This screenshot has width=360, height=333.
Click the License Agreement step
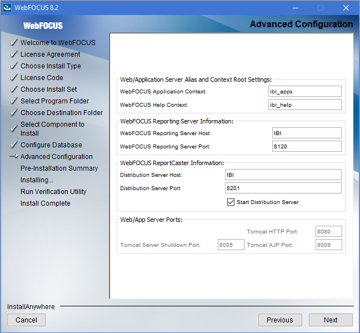tap(51, 54)
